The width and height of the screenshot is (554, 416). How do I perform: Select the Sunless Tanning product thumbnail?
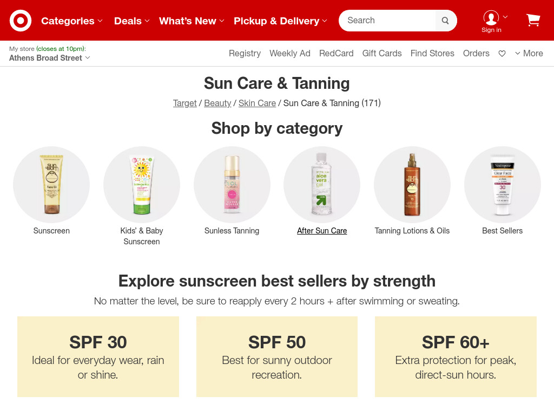[x=232, y=185]
